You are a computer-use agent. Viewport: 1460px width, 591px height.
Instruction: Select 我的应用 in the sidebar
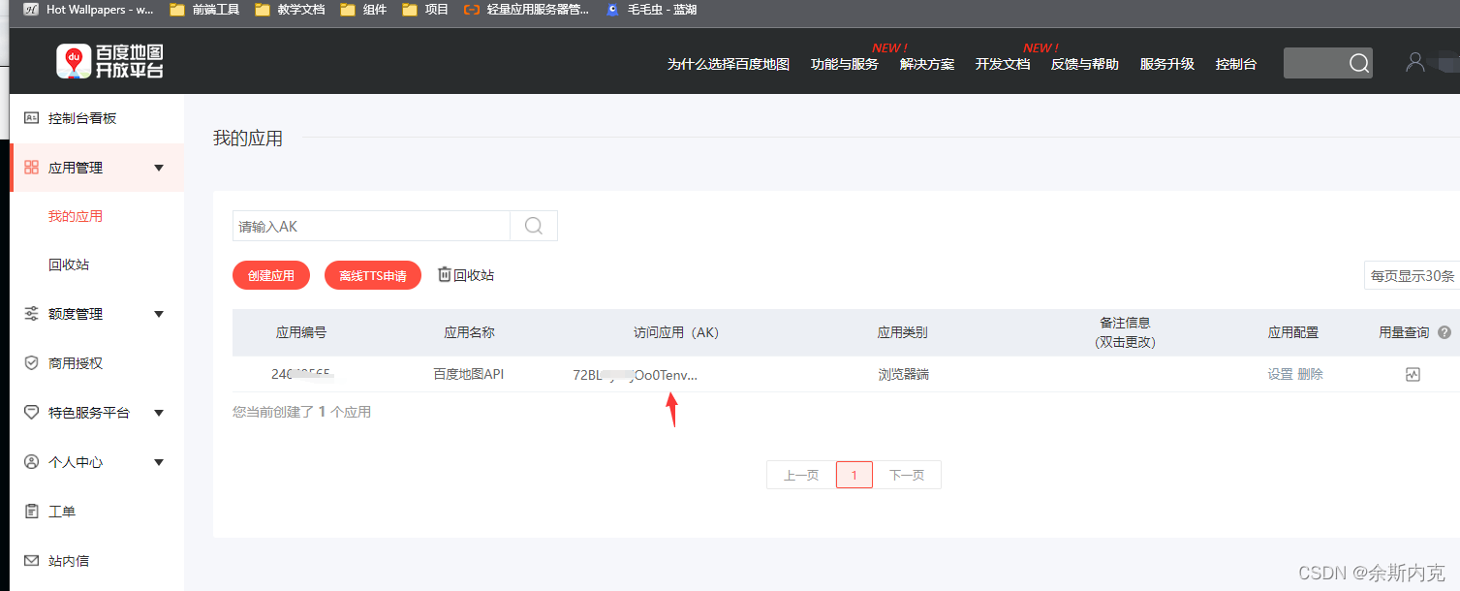coord(76,216)
